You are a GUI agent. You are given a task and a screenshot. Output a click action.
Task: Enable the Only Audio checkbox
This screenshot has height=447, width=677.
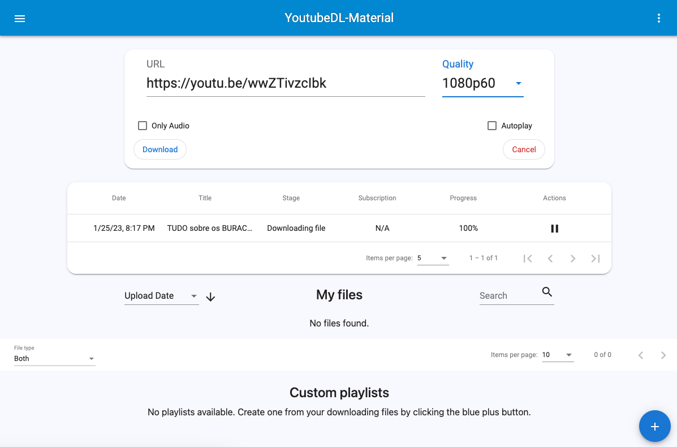(143, 126)
